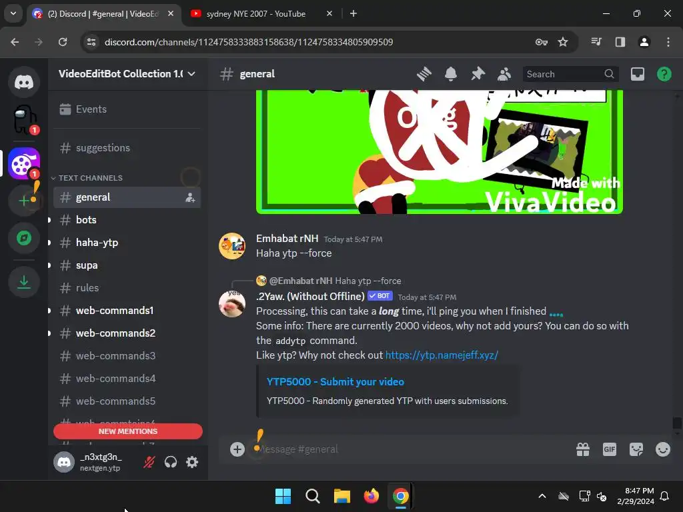This screenshot has height=512, width=683.
Task: Switch to sydney NYE 2007 YouTube tab
Action: tap(255, 13)
